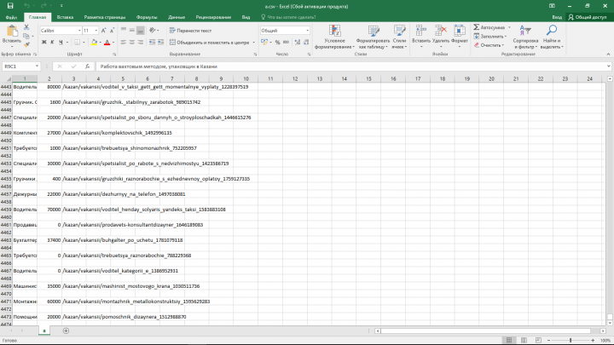The width and height of the screenshot is (614, 345).
Task: Add a new sheet with the plus icon
Action: [x=66, y=331]
